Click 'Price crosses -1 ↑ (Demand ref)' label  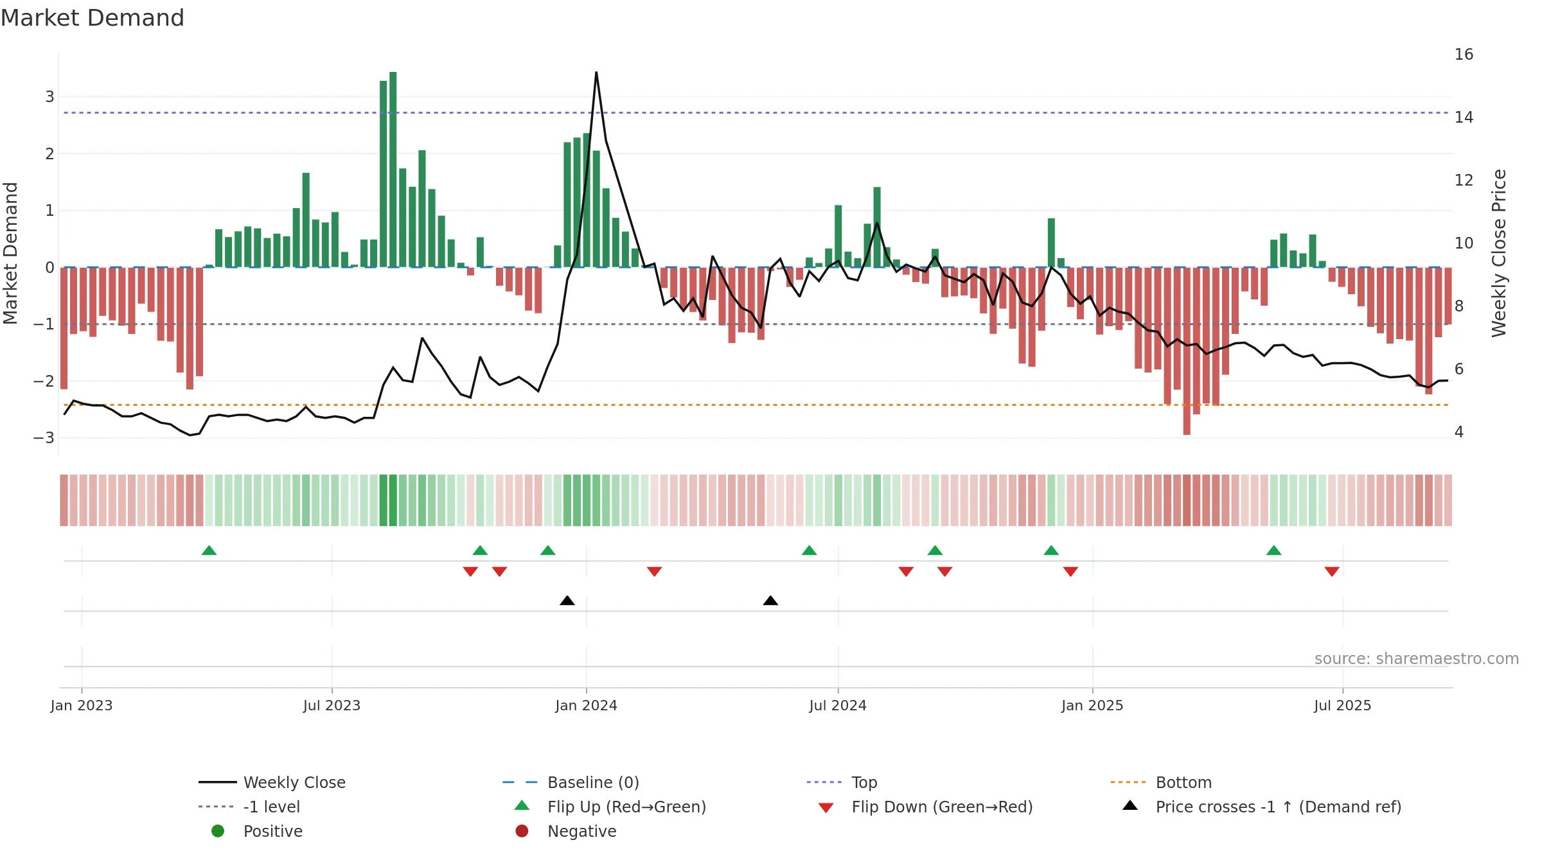pos(1279,807)
